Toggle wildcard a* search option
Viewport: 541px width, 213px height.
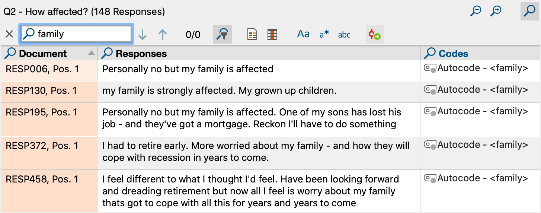tap(324, 34)
